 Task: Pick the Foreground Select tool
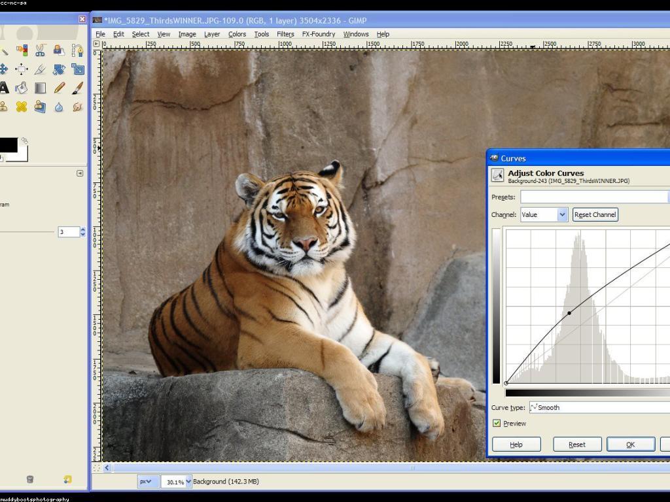59,50
